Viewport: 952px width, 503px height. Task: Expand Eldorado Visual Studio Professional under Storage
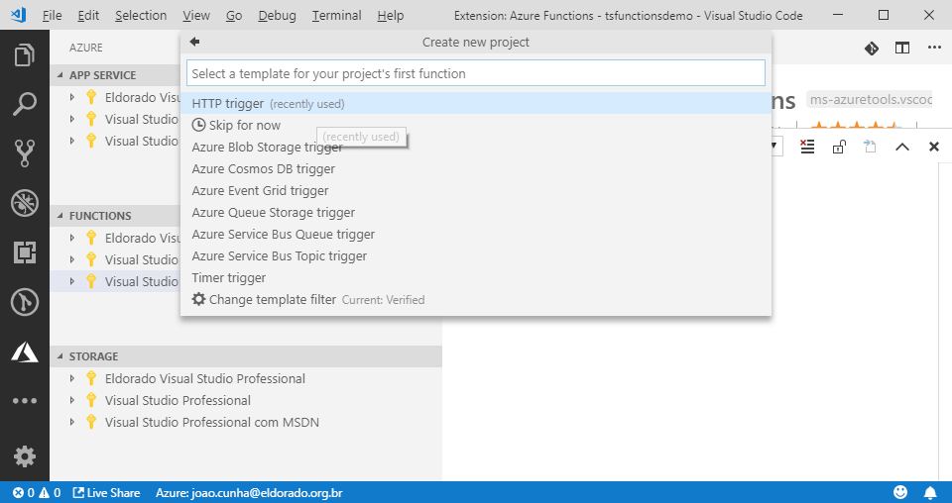click(x=71, y=379)
